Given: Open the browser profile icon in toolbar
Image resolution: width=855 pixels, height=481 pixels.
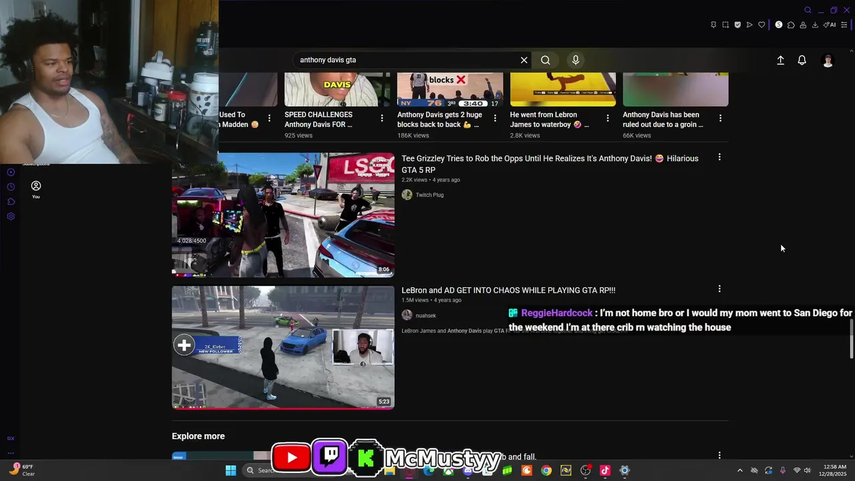Looking at the screenshot, I should tap(803, 25).
